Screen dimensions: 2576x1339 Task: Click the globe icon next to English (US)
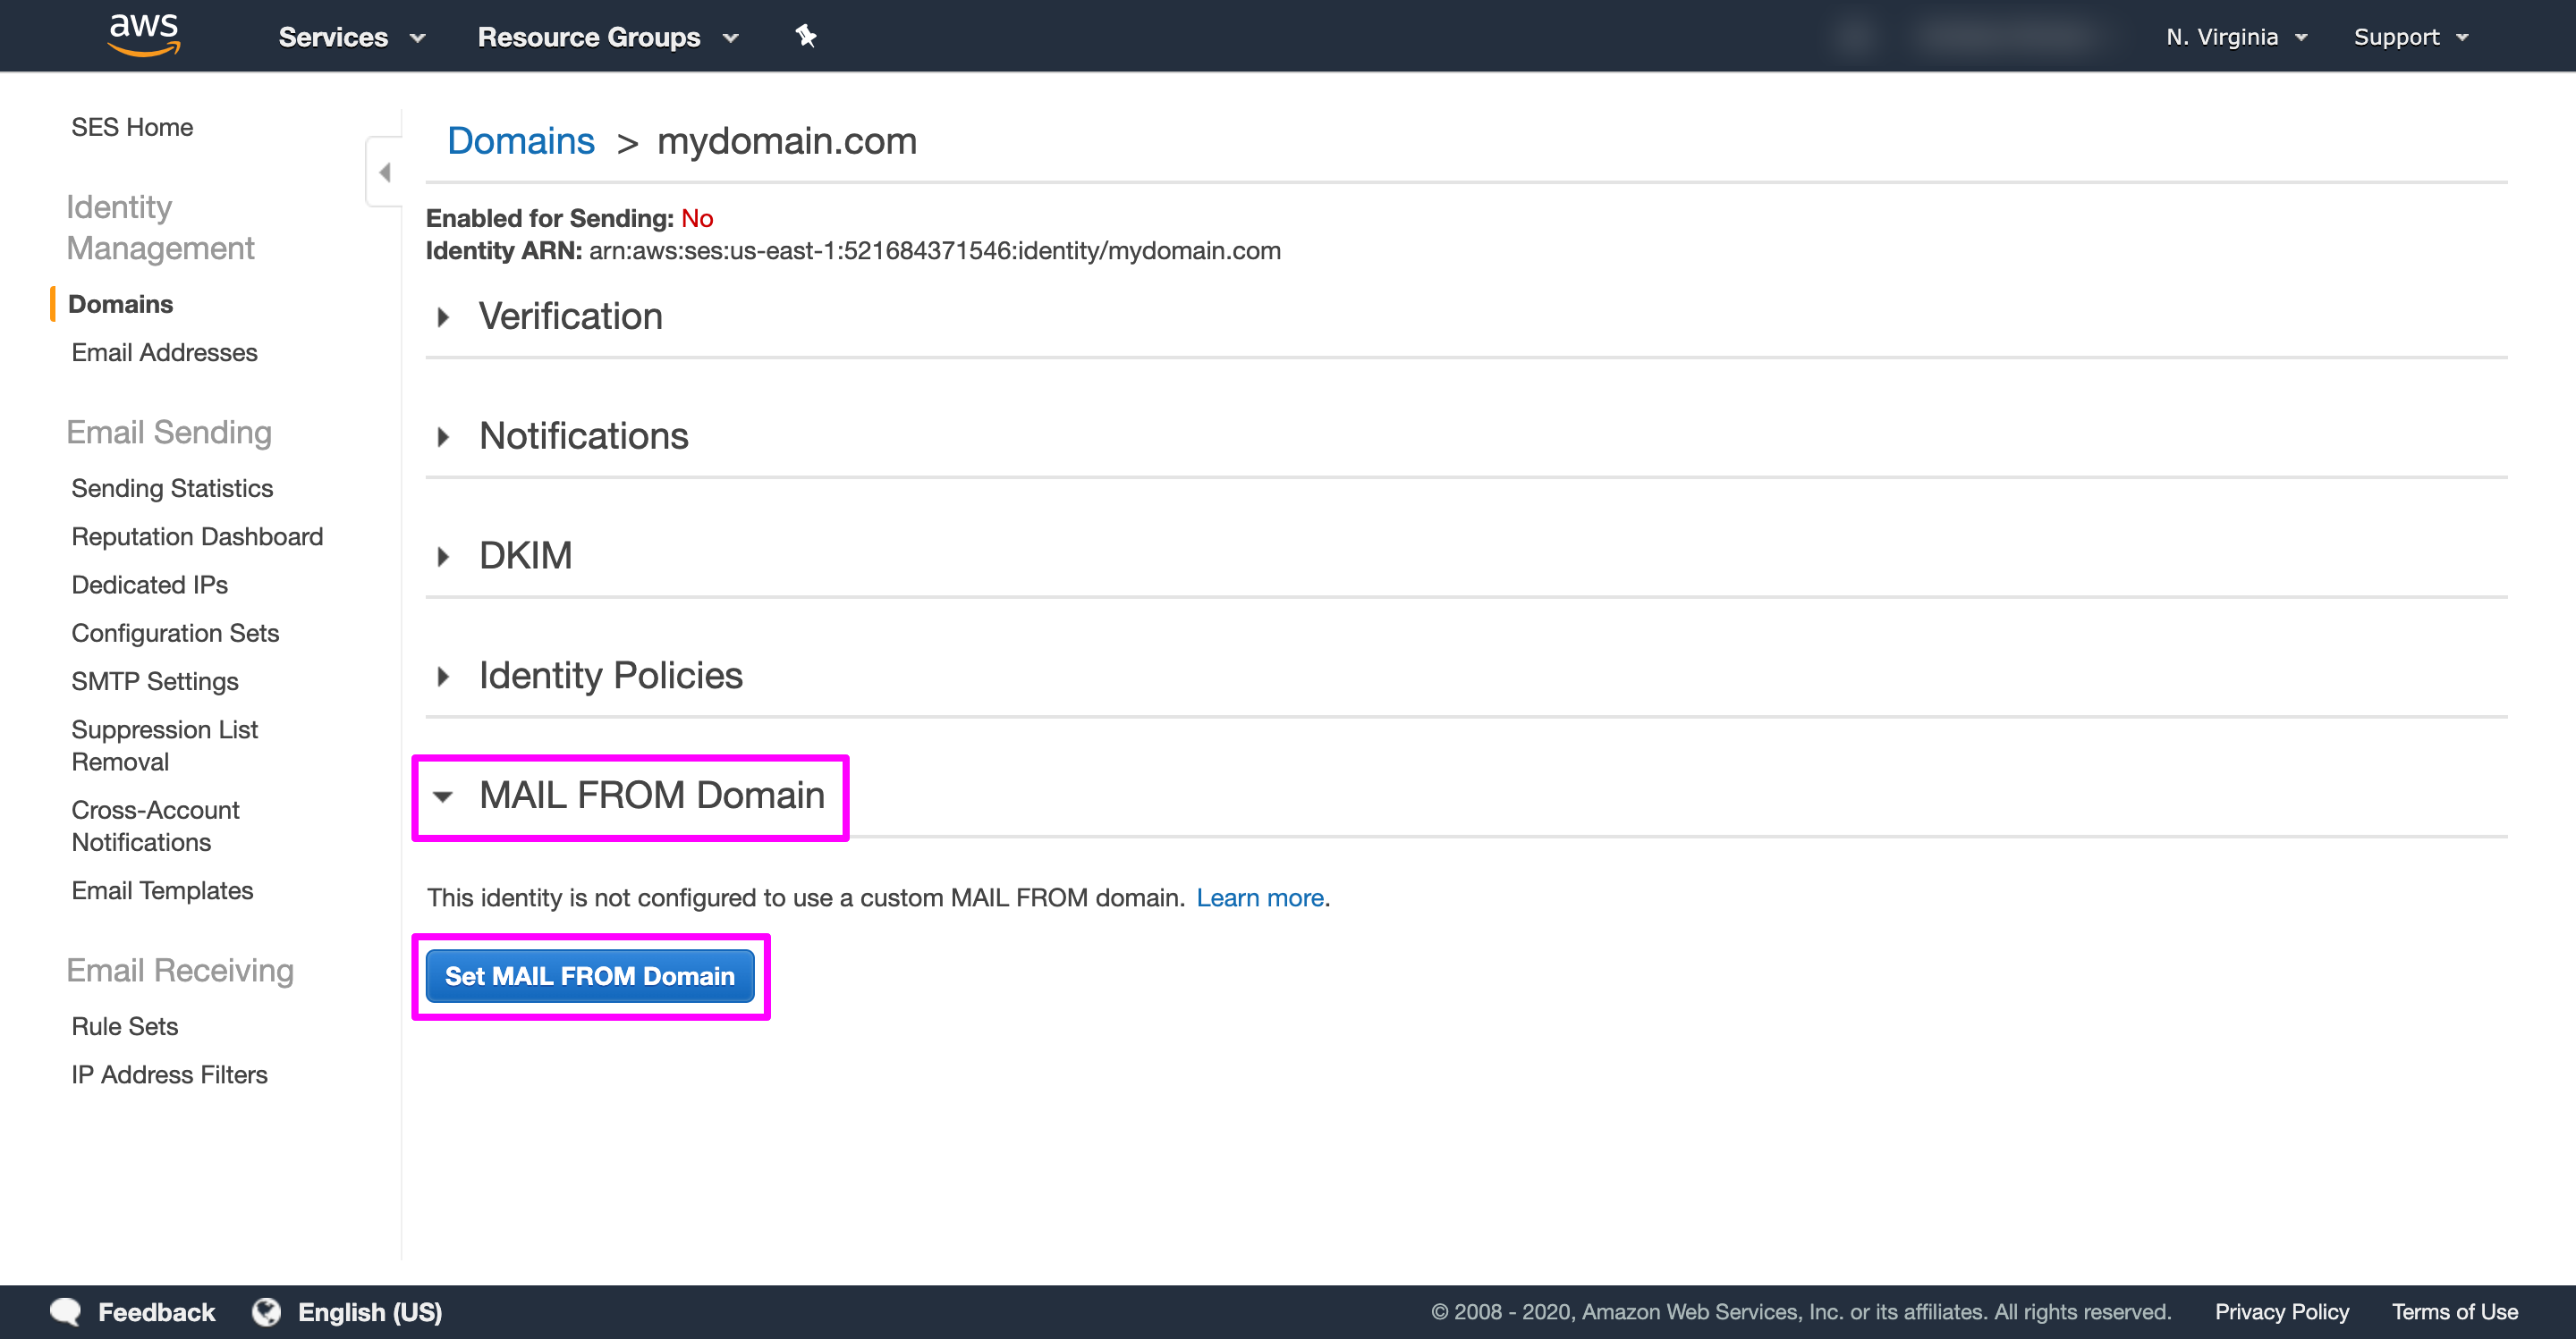tap(267, 1311)
